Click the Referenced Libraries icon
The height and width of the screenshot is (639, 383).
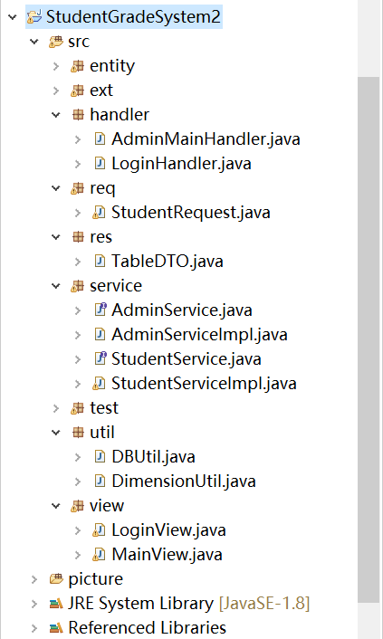tap(56, 627)
